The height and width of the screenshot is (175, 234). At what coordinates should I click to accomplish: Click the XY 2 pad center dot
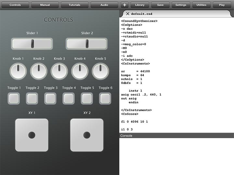coord(87,135)
